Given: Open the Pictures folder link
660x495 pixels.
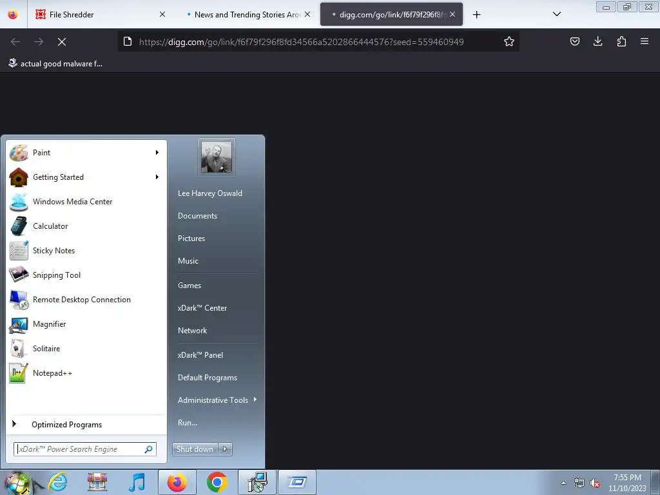Looking at the screenshot, I should [191, 238].
